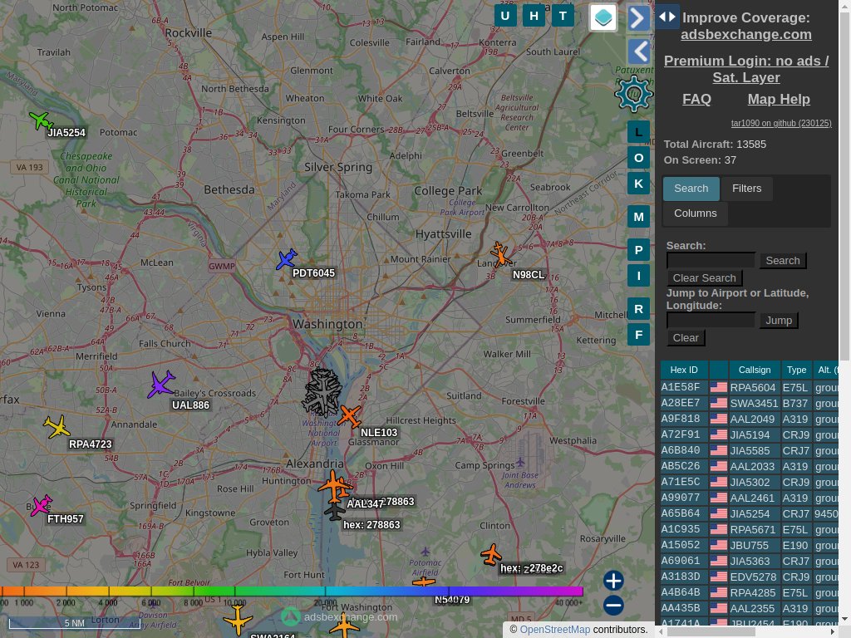Sort table by Hex ID column
The width and height of the screenshot is (851, 638).
684,370
